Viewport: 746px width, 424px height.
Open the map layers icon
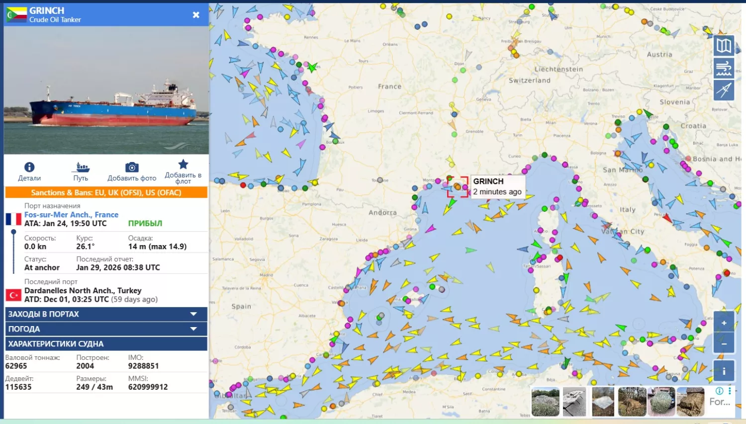click(x=724, y=46)
